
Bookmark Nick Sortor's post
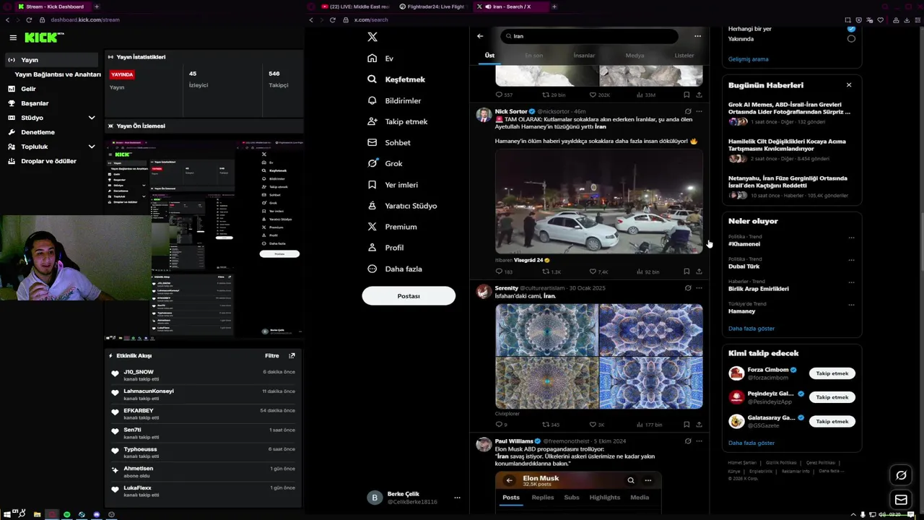(687, 272)
